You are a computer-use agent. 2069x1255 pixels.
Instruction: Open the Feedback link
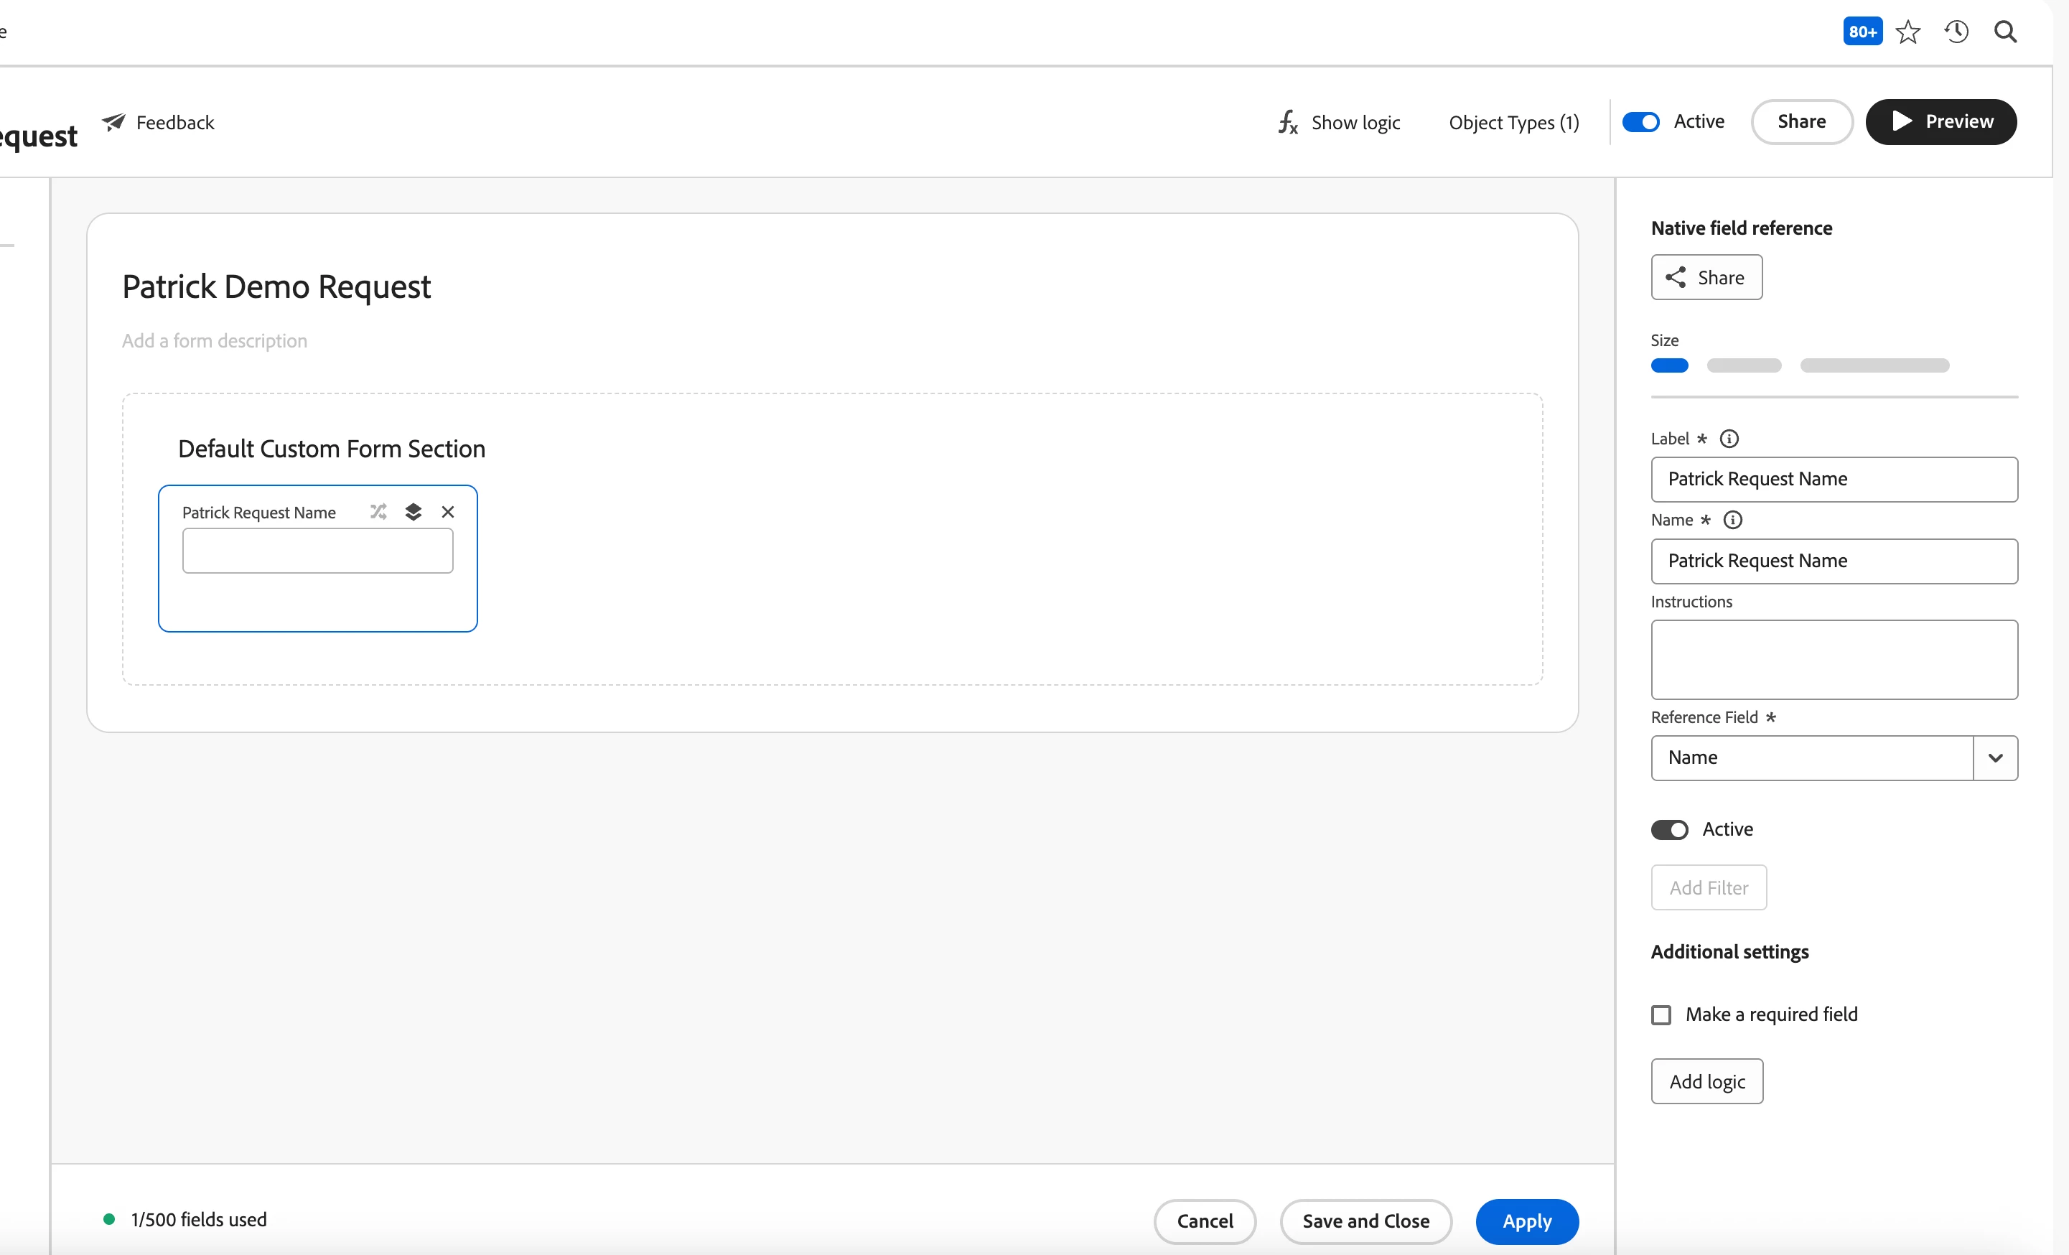[159, 123]
